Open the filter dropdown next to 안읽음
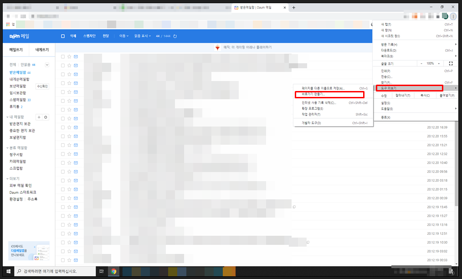This screenshot has width=462, height=279. (47, 65)
